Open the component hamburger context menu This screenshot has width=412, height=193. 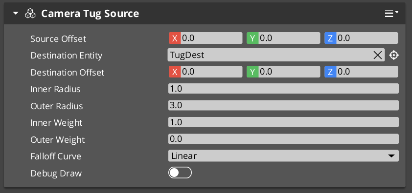pyautogui.click(x=391, y=13)
